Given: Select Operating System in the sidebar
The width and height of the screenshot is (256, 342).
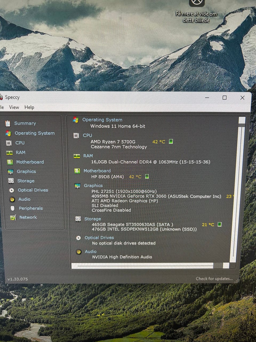Looking at the screenshot, I should tap(35, 133).
